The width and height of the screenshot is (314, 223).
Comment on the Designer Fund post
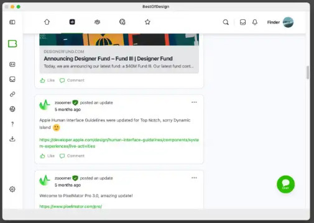[72, 81]
